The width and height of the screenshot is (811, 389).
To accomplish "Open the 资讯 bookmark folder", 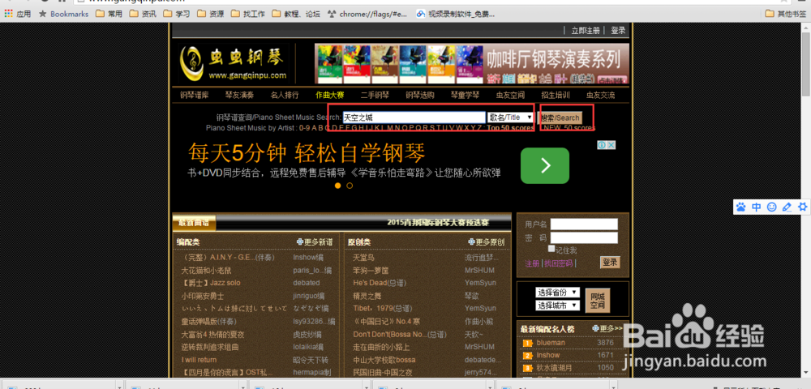I will 144,14.
